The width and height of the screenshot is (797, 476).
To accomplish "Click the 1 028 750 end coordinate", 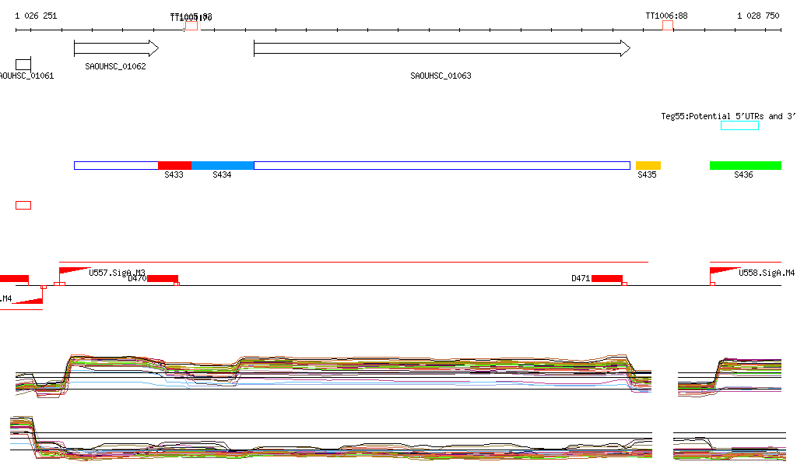I will (758, 16).
